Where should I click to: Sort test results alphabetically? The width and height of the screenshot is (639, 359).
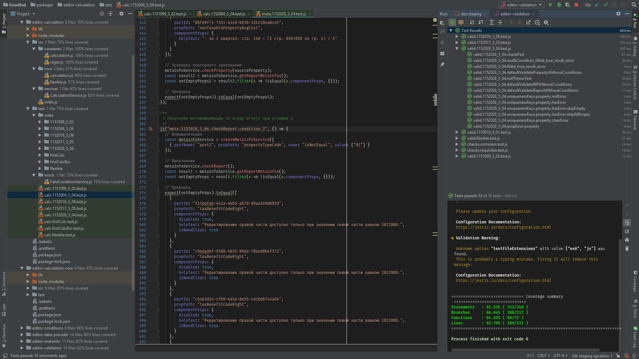coord(472,22)
